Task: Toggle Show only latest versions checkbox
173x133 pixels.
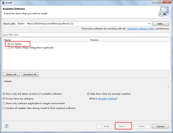Action: coord(4,94)
